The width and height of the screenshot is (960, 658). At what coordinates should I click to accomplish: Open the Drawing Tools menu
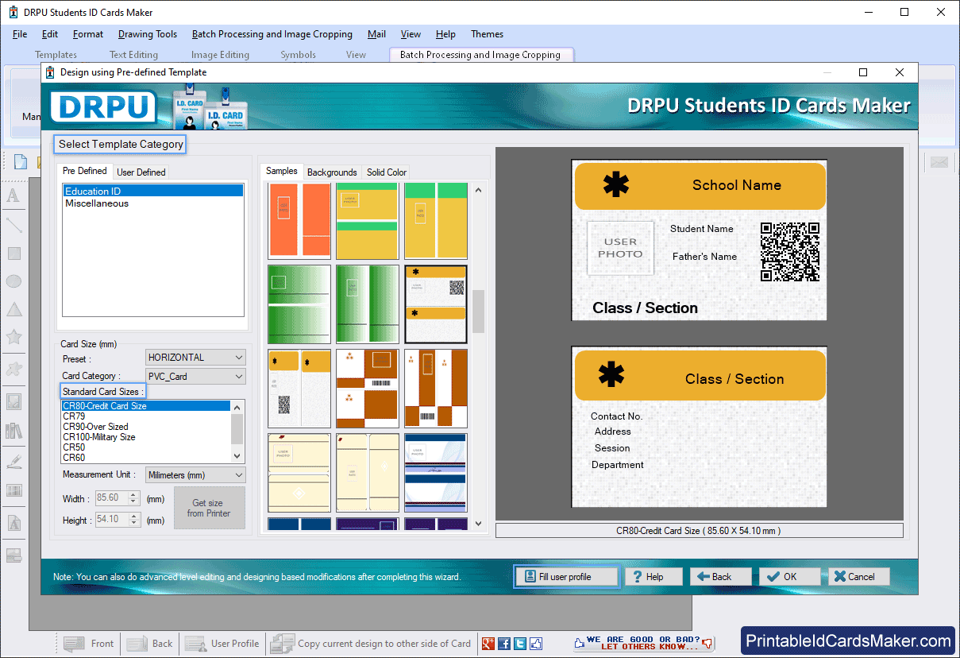148,34
